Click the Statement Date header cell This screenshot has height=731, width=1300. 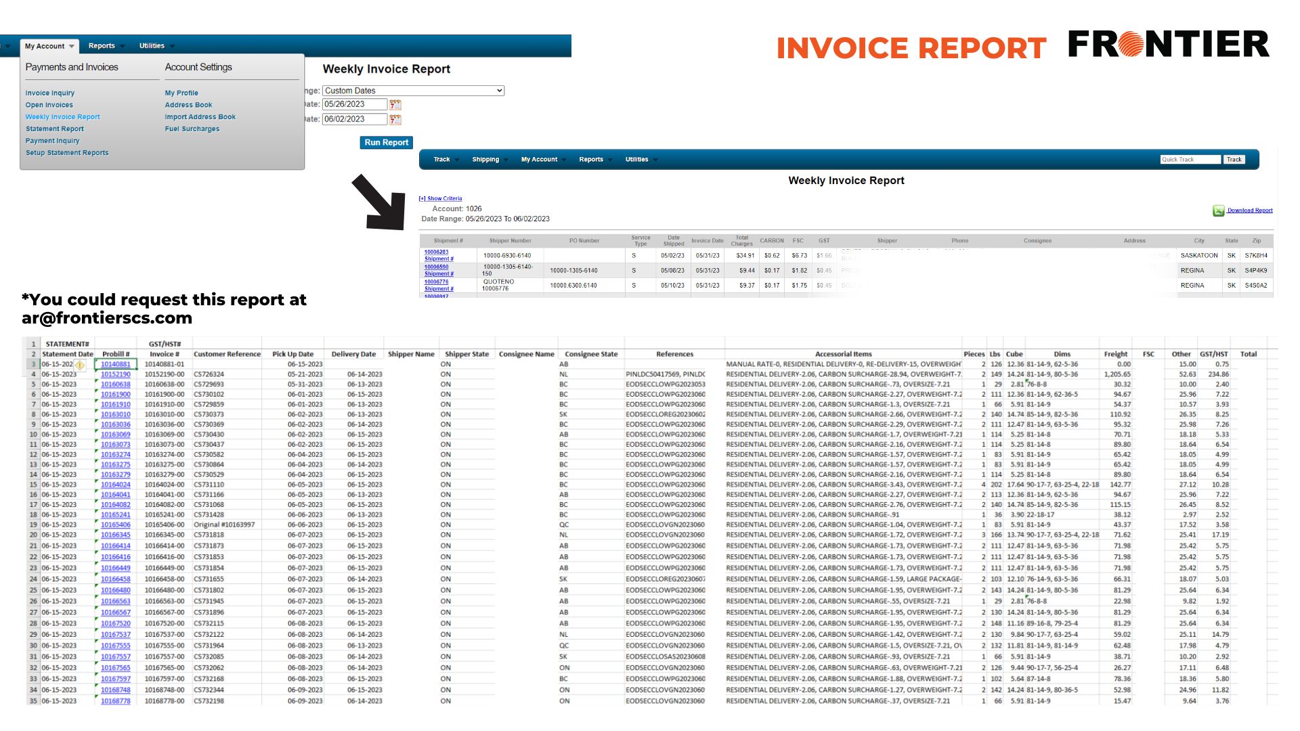point(67,355)
